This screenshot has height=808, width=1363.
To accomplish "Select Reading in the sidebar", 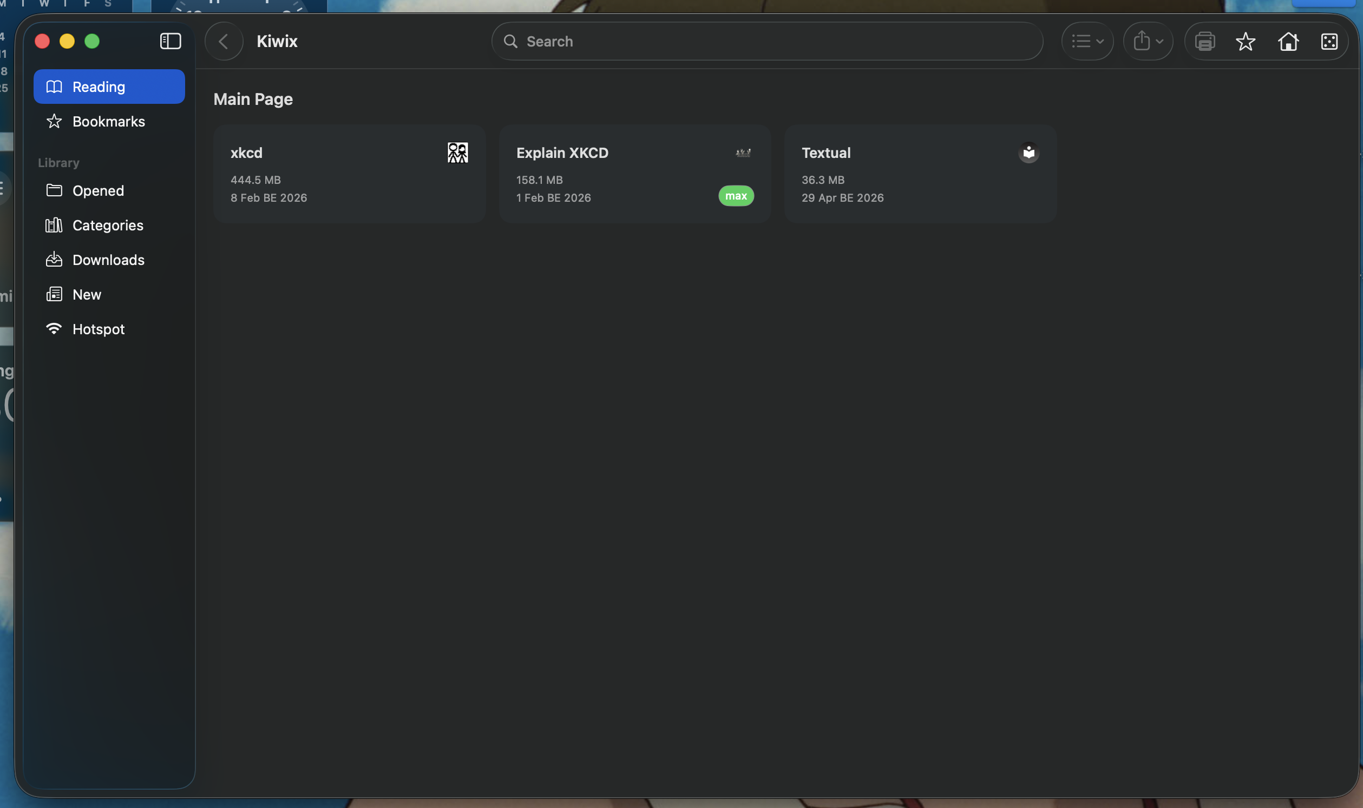I will (x=109, y=87).
